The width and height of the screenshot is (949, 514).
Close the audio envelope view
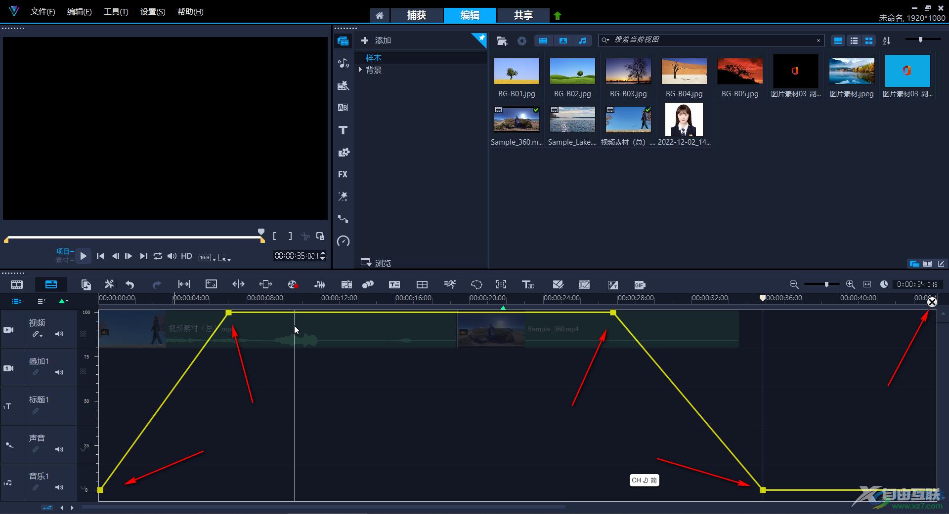[x=932, y=302]
